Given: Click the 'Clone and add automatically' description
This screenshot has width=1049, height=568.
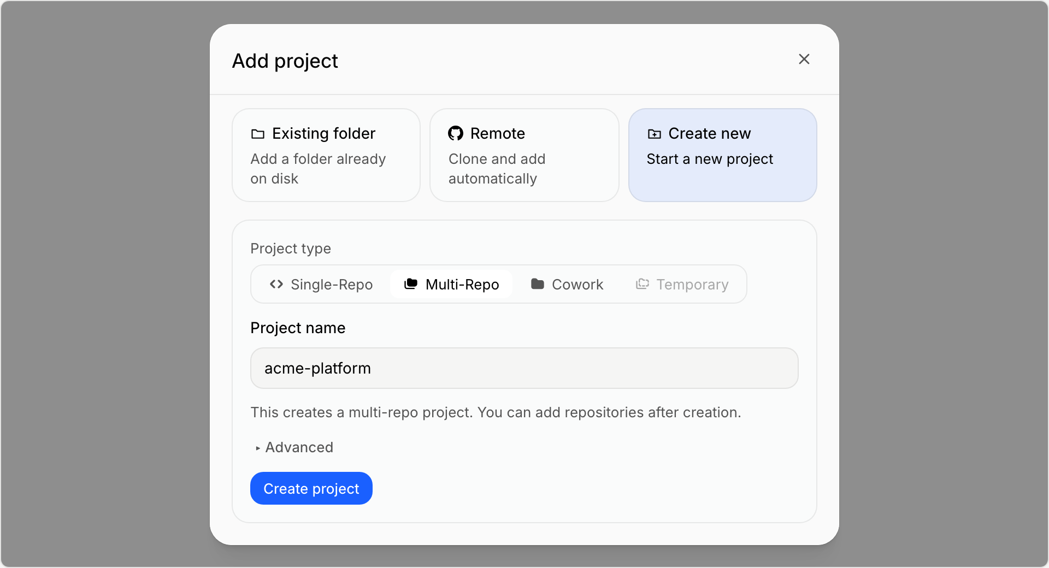Looking at the screenshot, I should pyautogui.click(x=497, y=169).
